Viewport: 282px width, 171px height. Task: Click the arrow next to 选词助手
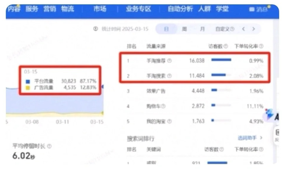(x=261, y=138)
